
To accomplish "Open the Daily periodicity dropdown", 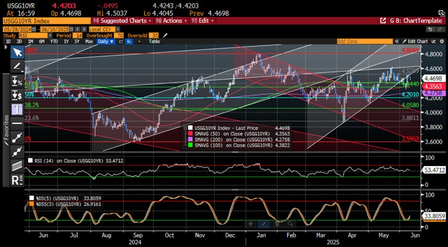I will (106, 42).
